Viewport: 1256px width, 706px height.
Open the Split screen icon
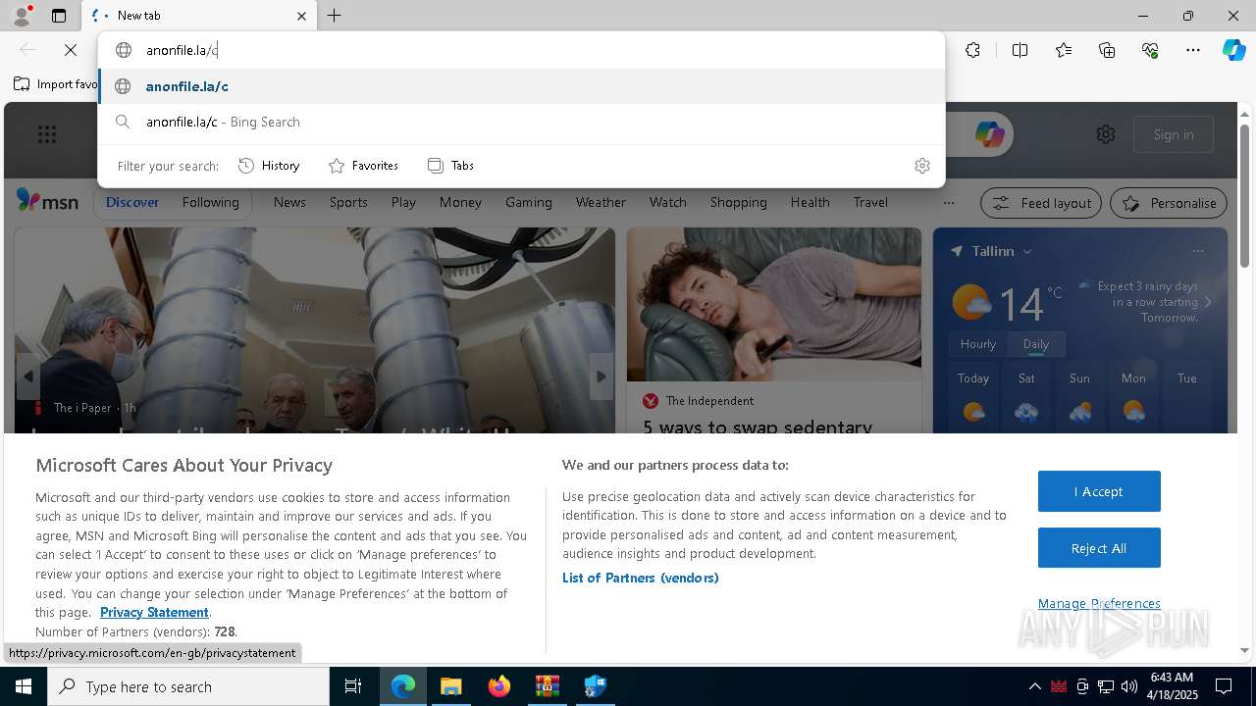click(x=1020, y=50)
